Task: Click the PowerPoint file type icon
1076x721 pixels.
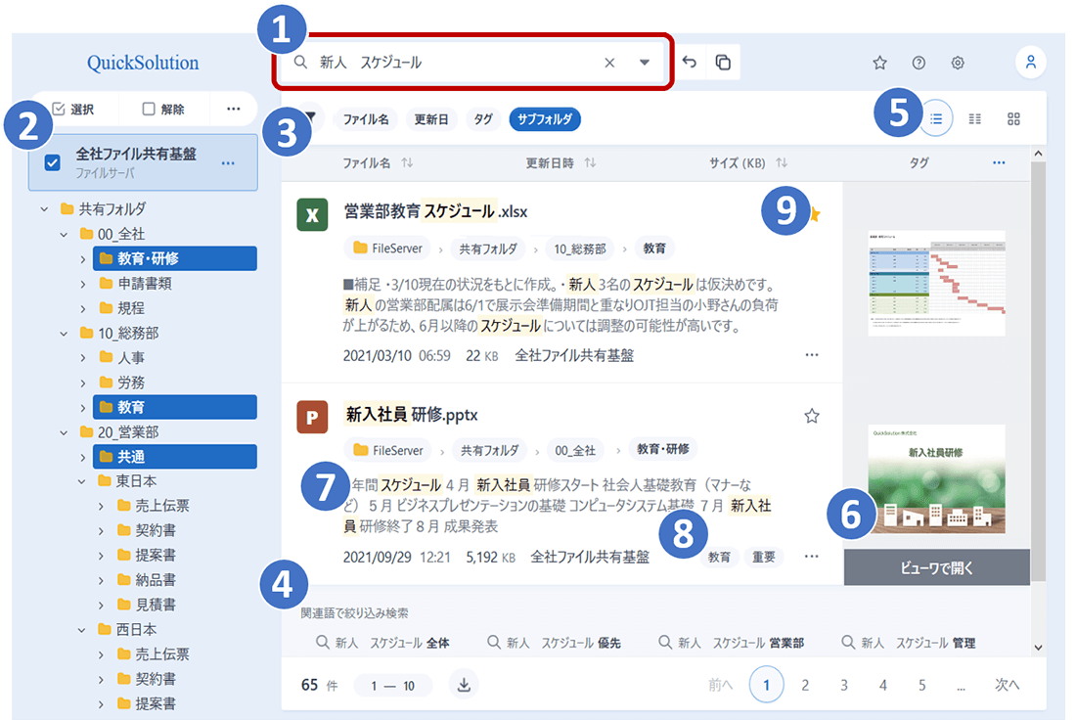Action: click(312, 417)
